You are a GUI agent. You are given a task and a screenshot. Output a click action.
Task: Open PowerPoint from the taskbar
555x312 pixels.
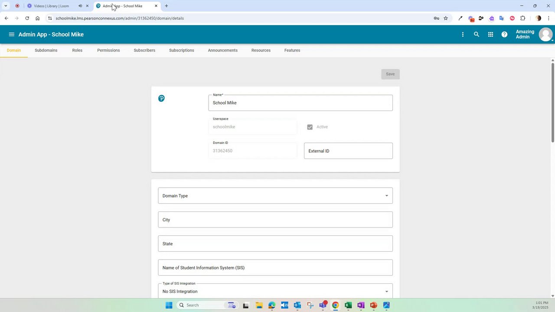(x=373, y=305)
